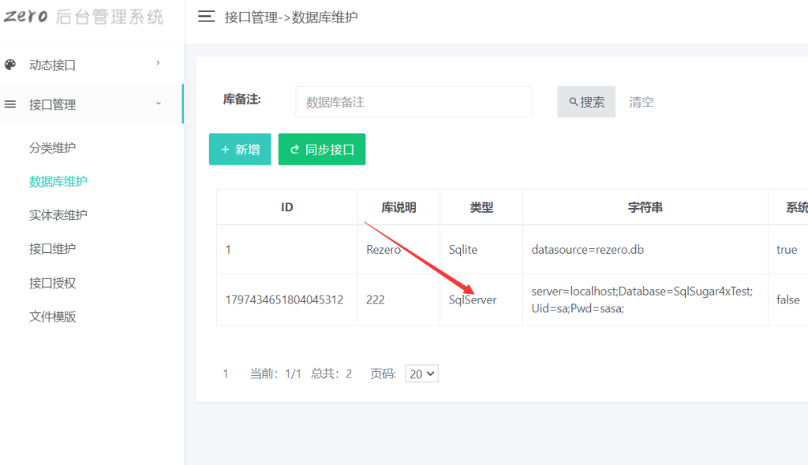Screen dimensions: 808x465
Task: Toggle the sidebar with the hamburger icon
Action: (x=207, y=17)
